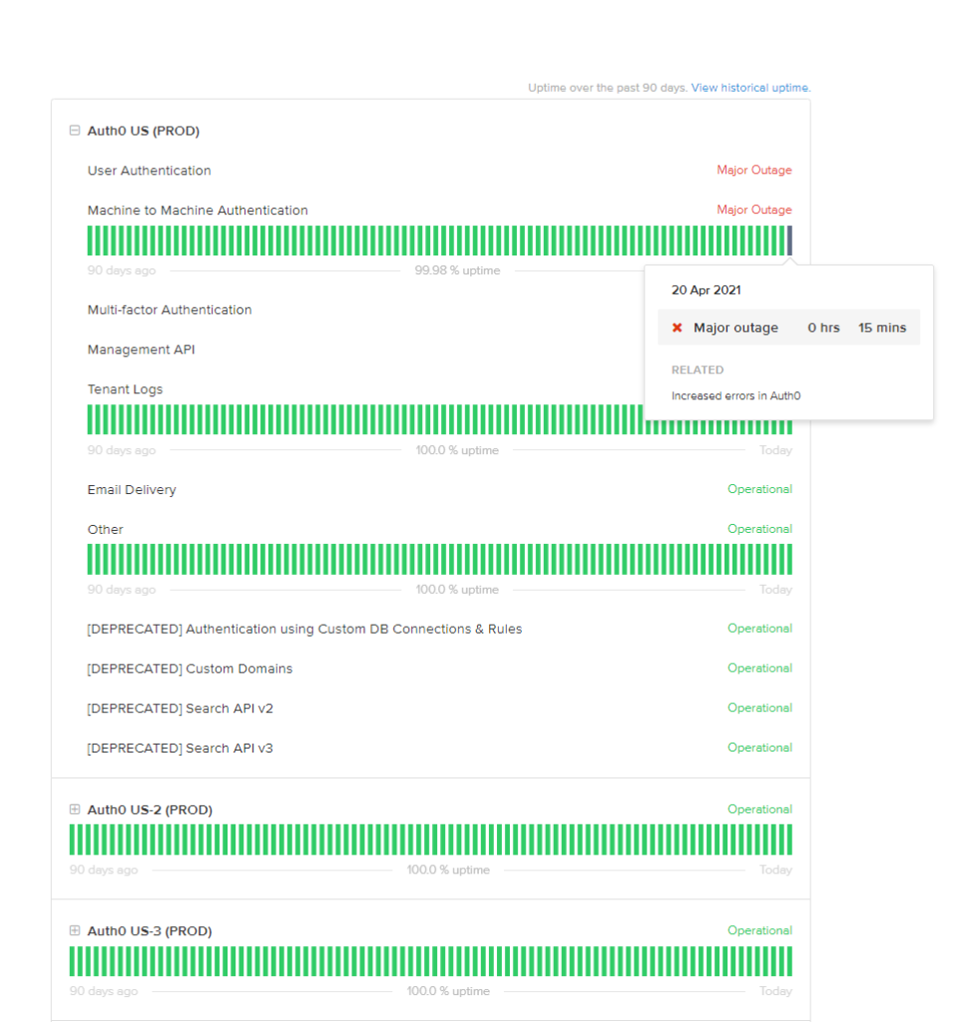The width and height of the screenshot is (968, 1022).
Task: Select the dark outage bar for 20 Apr
Action: (x=789, y=241)
